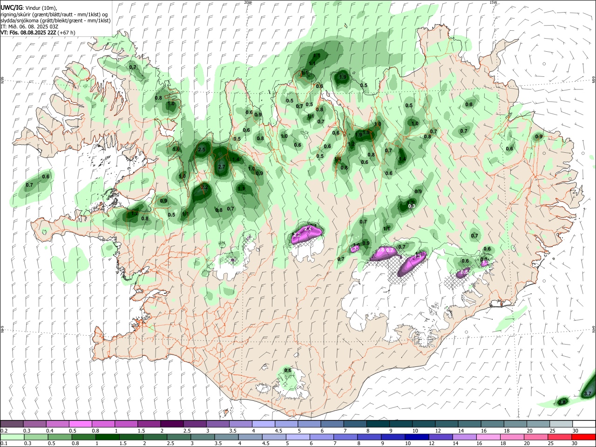Pick the bright red swatch after 30 on lower scale
Image resolution: width=596 pixels, height=447 pixels.
pos(584,437)
